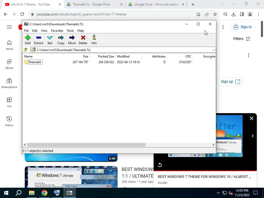Extract the archive with the Extract icon
This screenshot has width=264, height=198.
click(39, 40)
